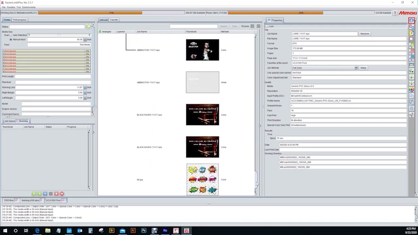Open the color wheel icon in the right sidebar

point(411,89)
